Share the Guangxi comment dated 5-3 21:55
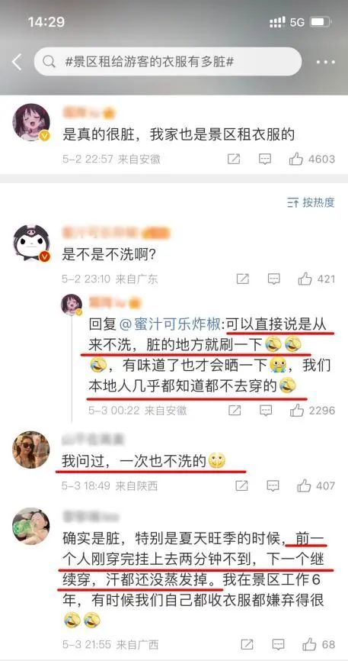 [x=247, y=644]
